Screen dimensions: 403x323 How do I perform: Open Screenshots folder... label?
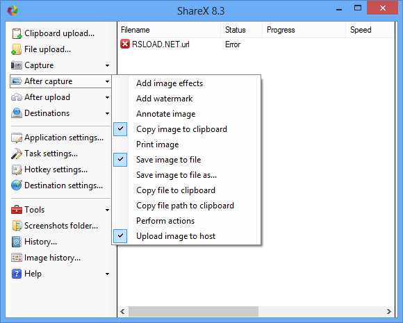61,226
